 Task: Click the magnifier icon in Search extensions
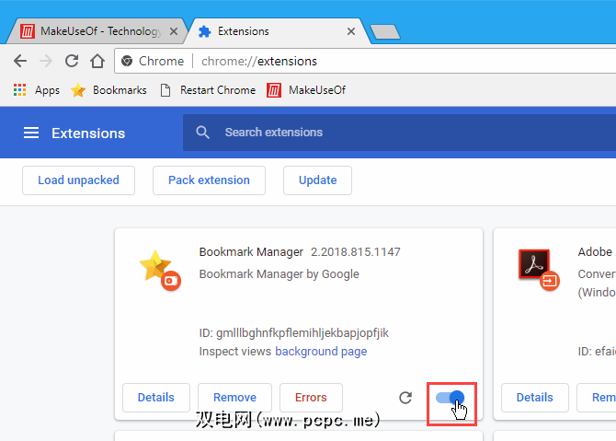202,133
